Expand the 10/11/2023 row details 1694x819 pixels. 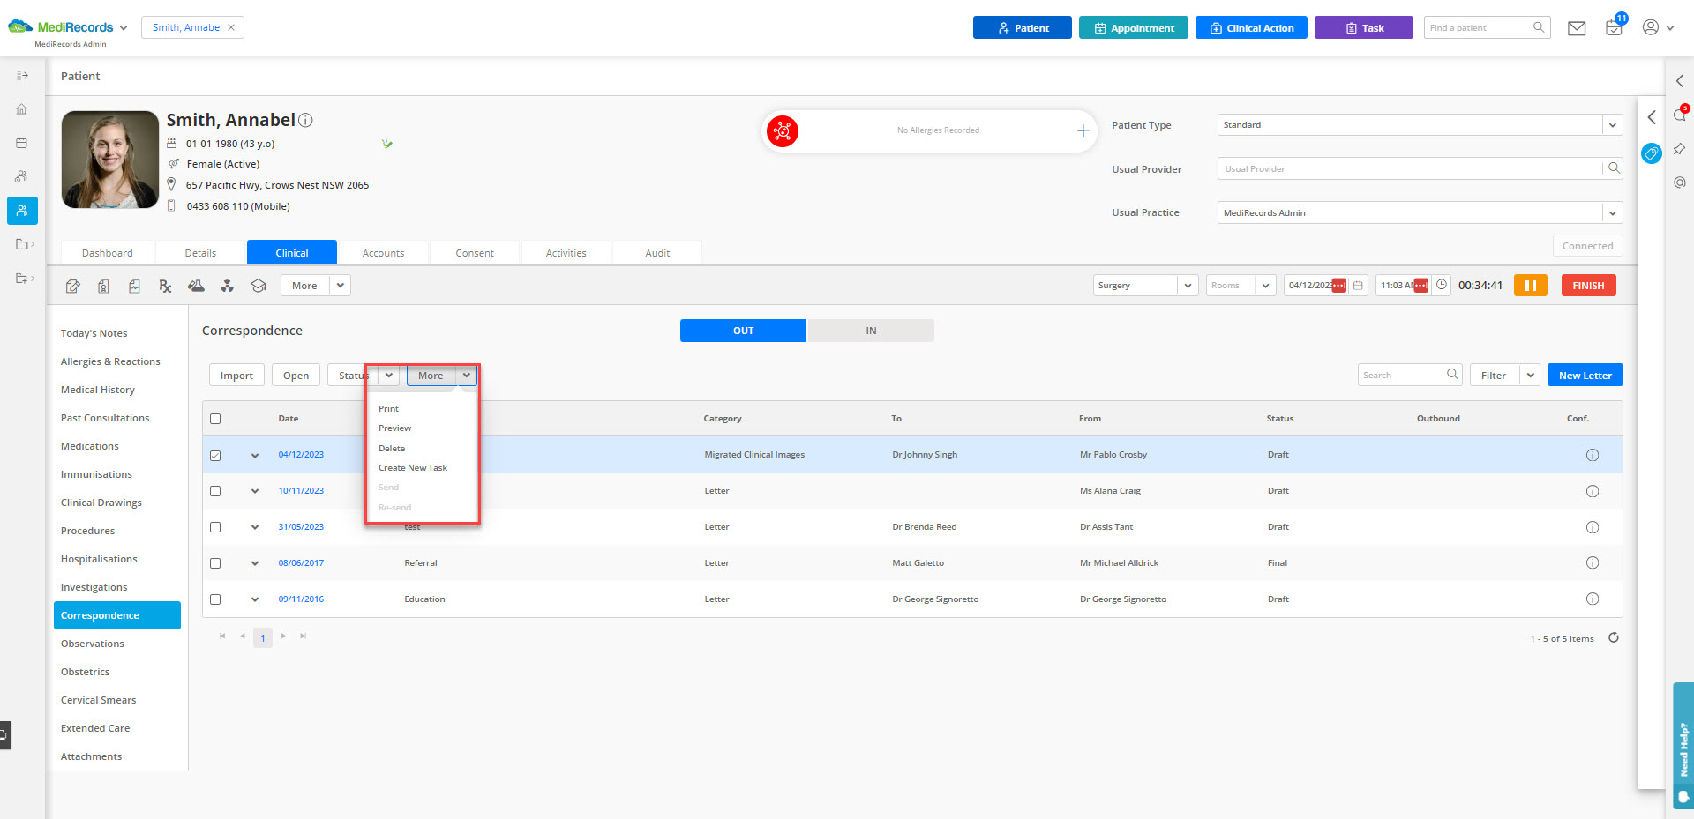point(255,491)
